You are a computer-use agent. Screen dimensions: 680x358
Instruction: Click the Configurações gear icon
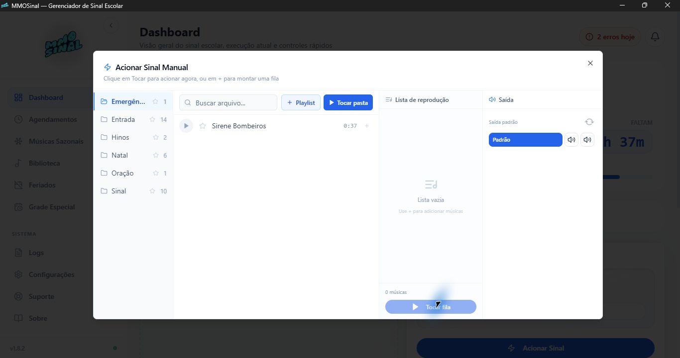tap(18, 274)
